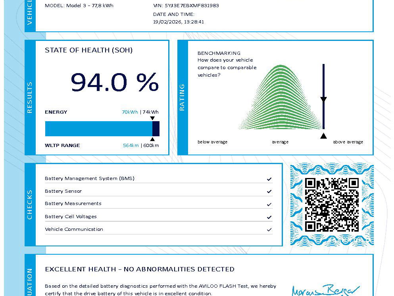This screenshot has height=296, width=394.
Task: Click the upward triangle under the benchmark chart
Action: point(323,136)
